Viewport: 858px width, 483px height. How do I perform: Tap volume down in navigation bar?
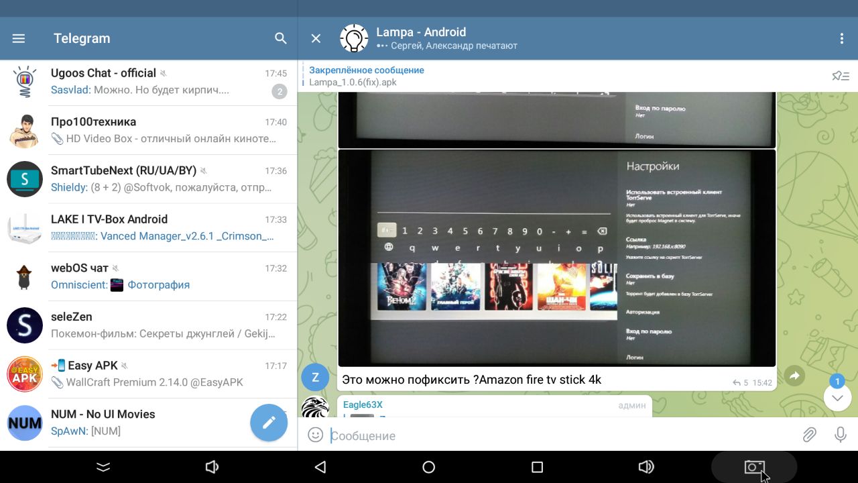tap(212, 467)
